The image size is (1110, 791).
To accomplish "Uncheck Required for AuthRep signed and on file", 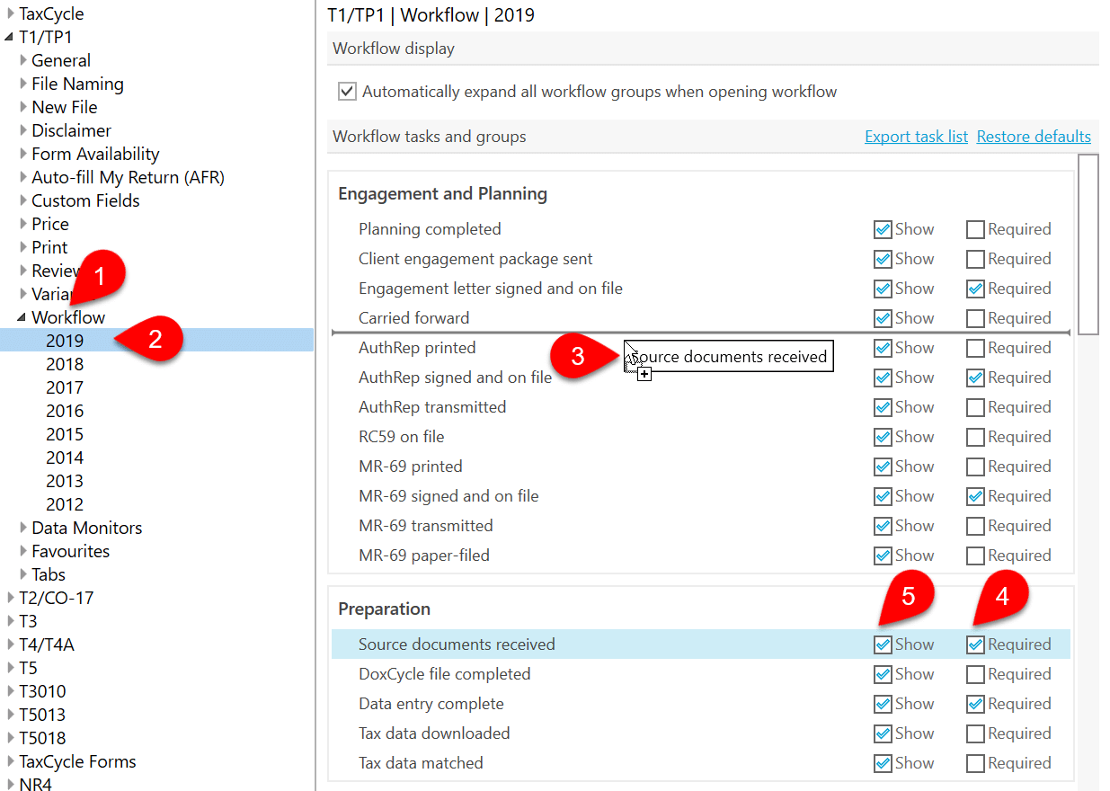I will (x=975, y=378).
